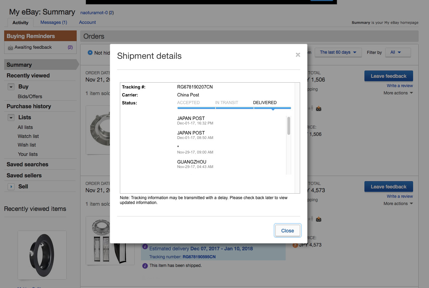Screen dimensions: 429x288
Task: Open 'The last 60 days' dropdown
Action: click(338, 52)
